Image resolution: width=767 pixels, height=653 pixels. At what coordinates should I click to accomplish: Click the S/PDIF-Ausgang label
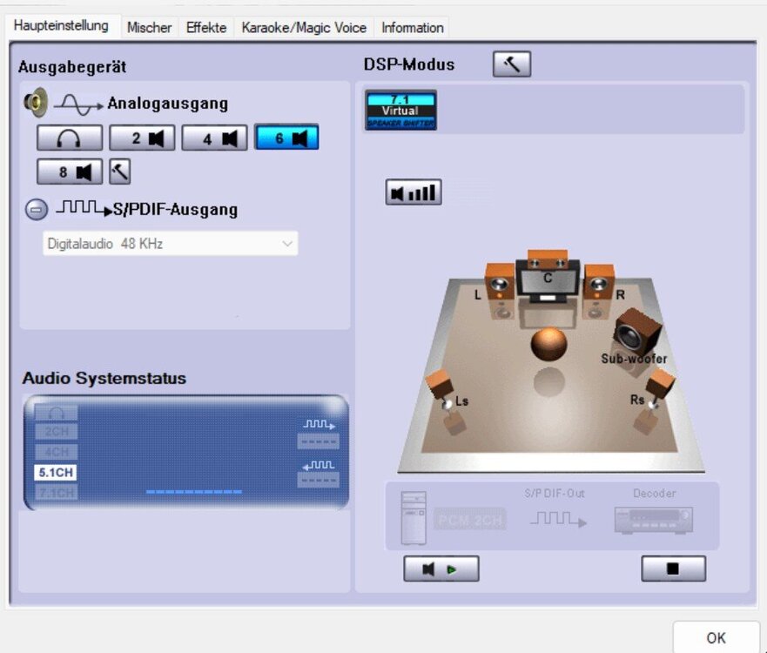pos(175,209)
